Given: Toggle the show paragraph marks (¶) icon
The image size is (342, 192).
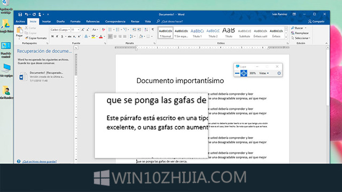Looking at the screenshot, I should pos(153,30).
